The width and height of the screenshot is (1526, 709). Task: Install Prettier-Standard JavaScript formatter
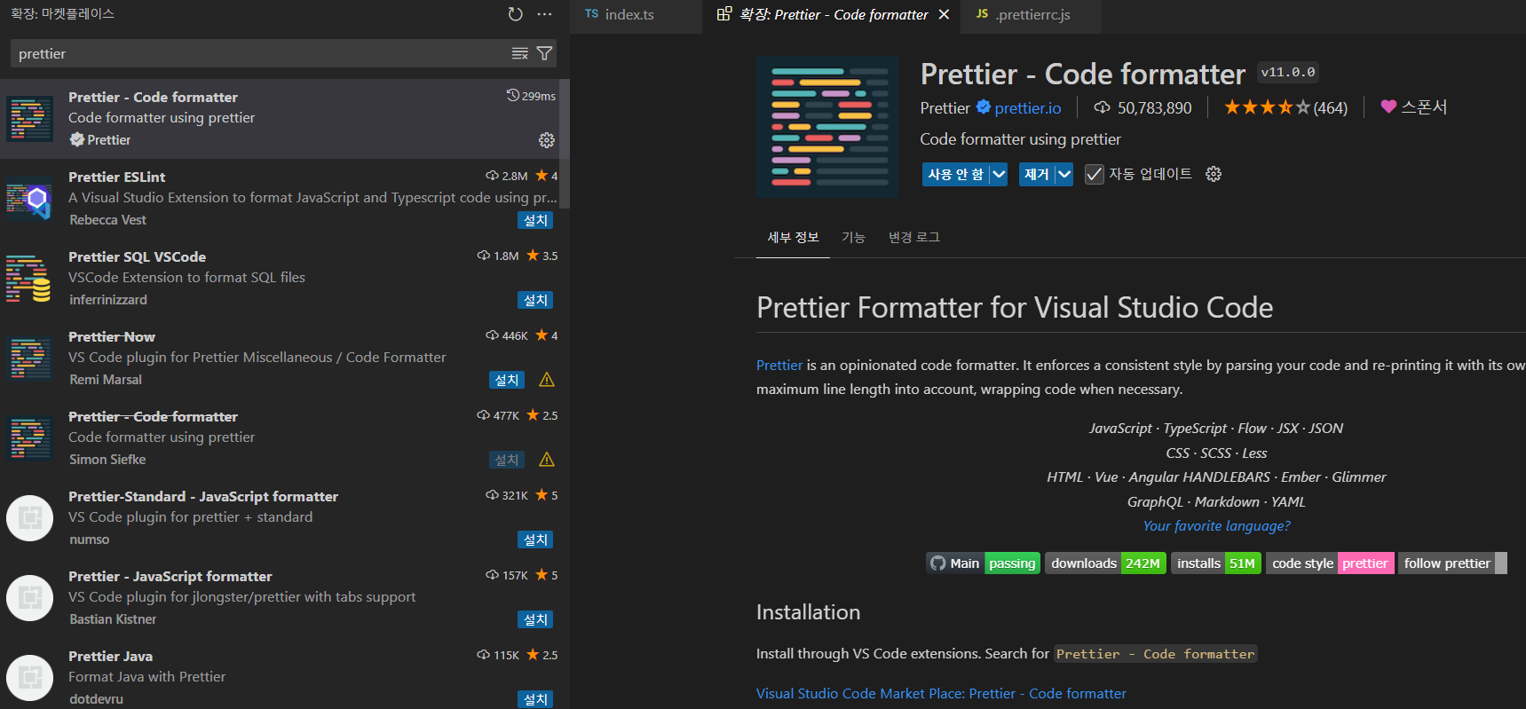click(x=535, y=540)
